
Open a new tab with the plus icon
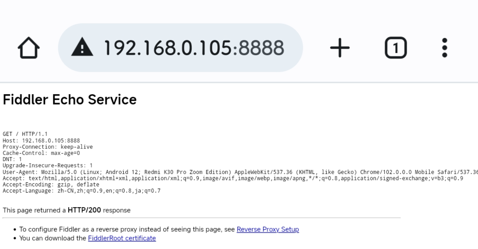340,48
